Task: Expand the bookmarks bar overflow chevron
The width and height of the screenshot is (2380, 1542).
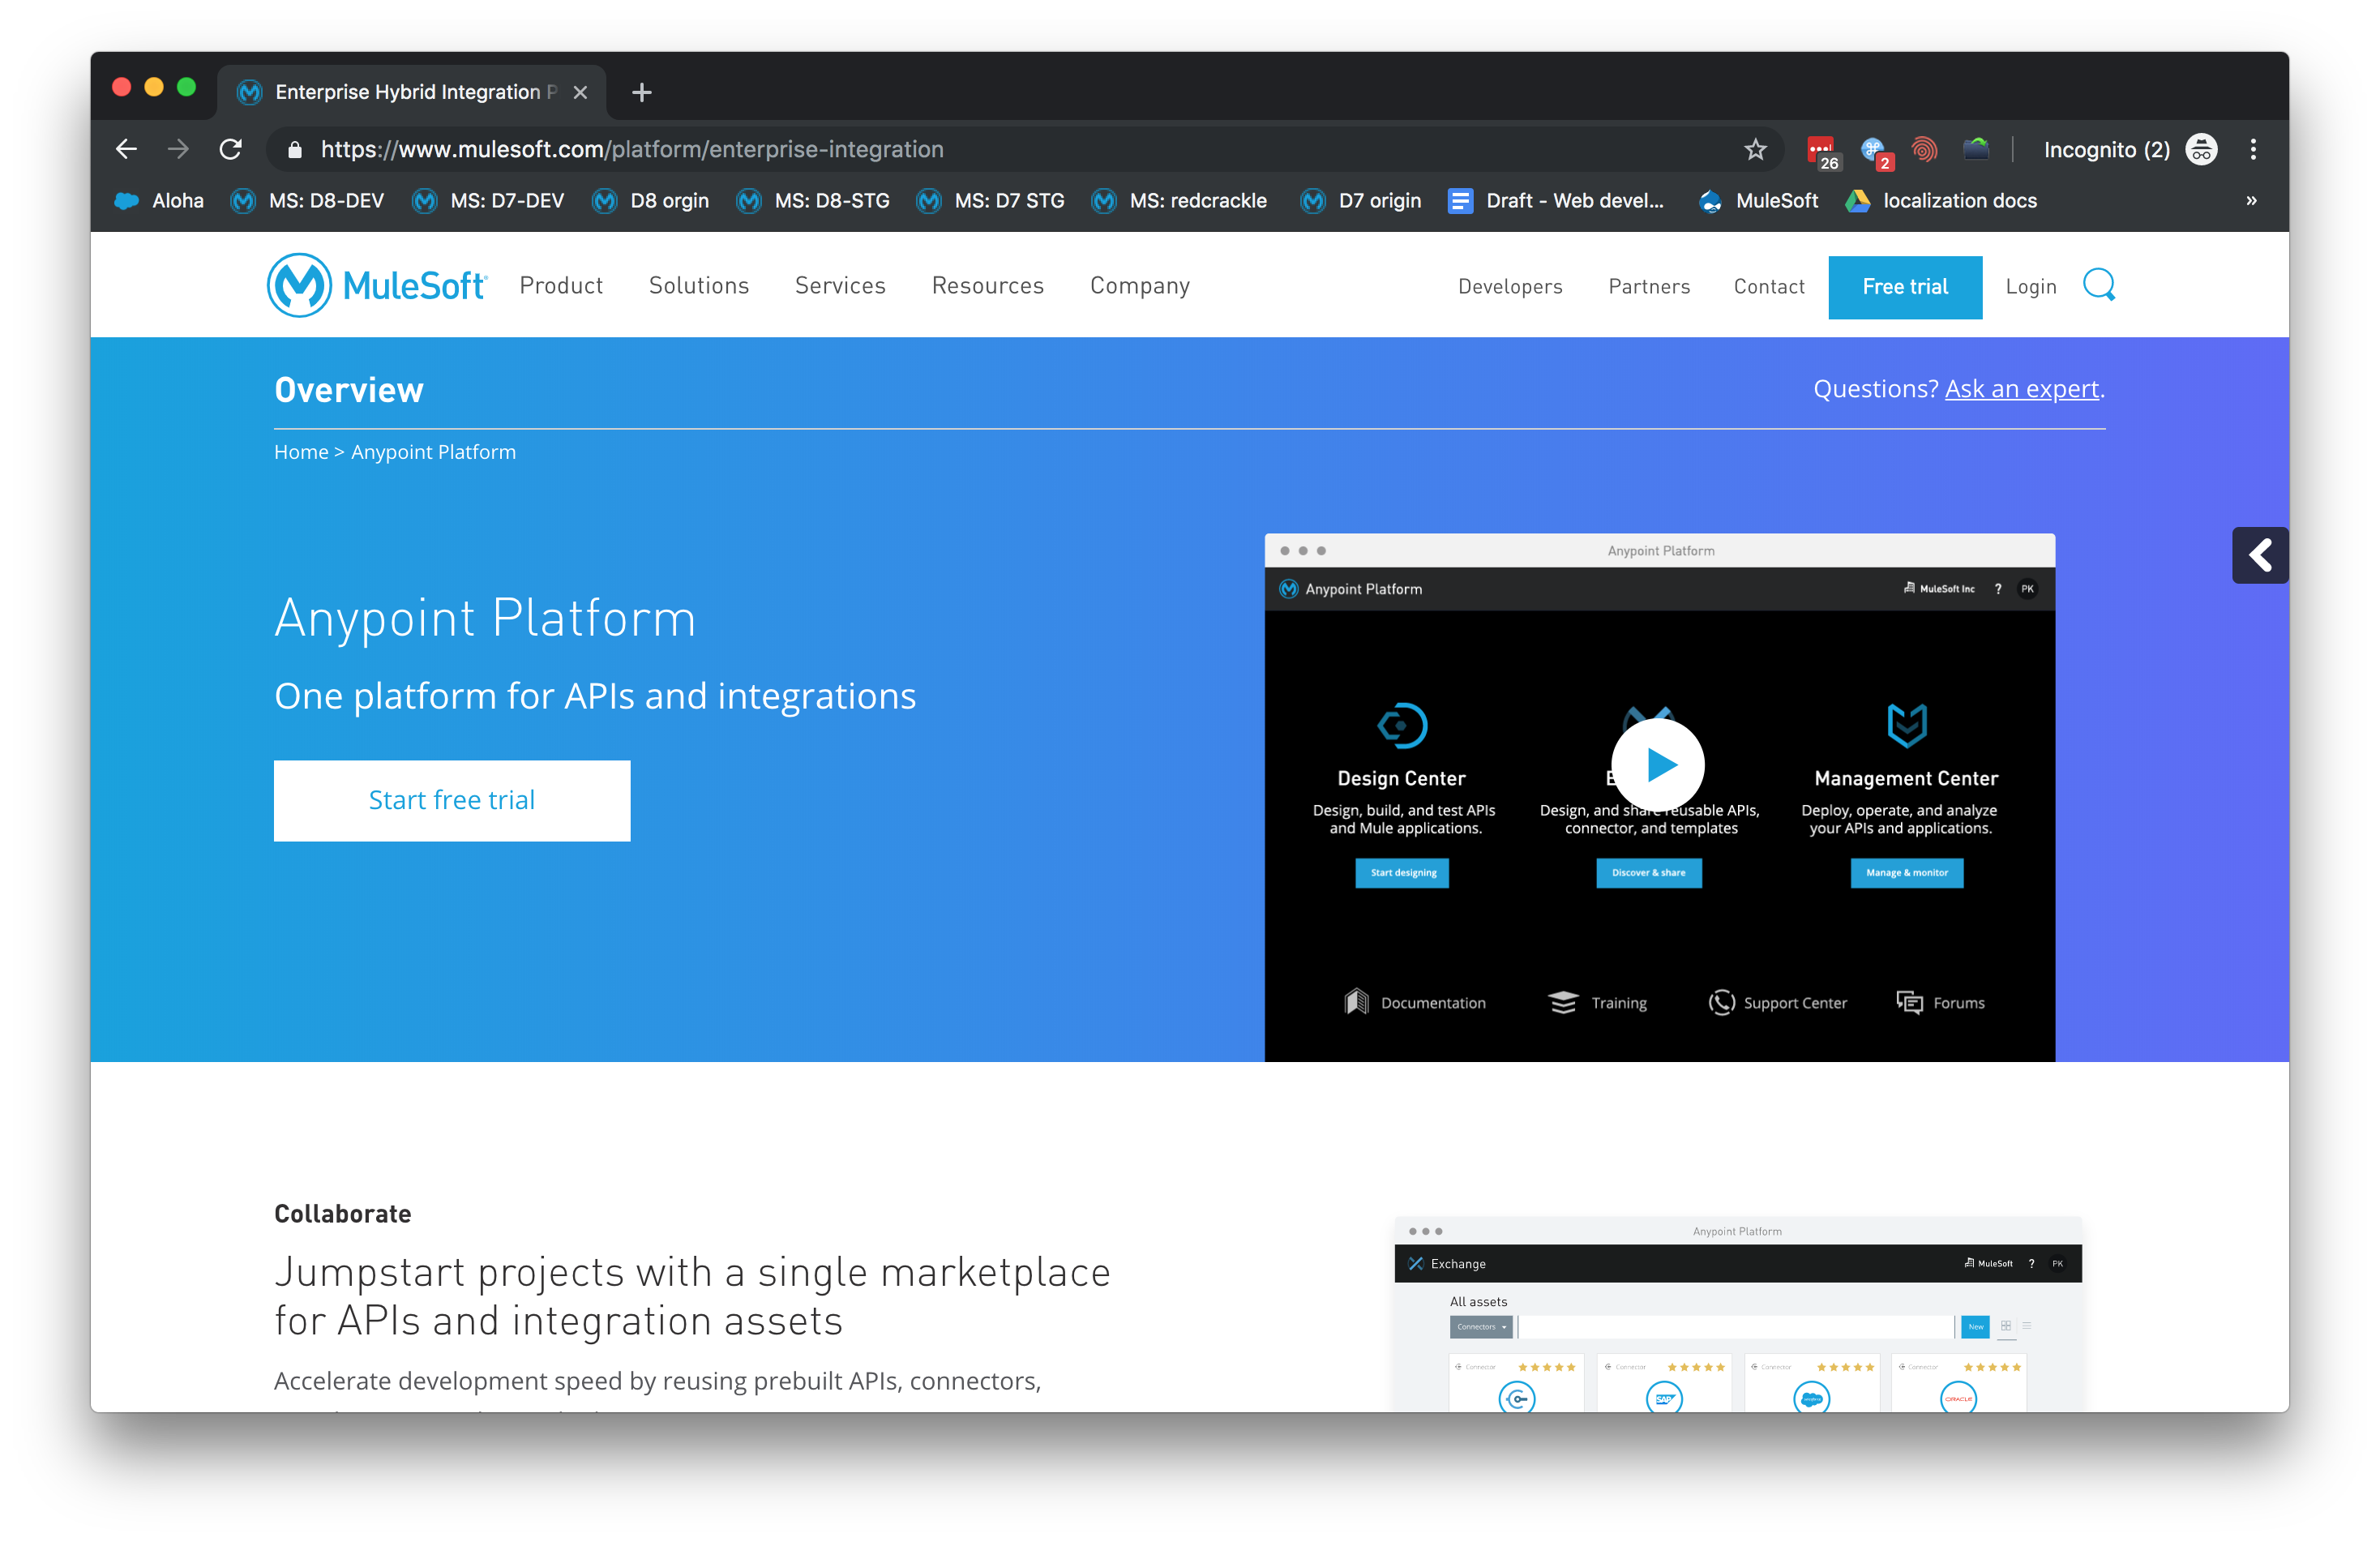Action: click(2252, 201)
